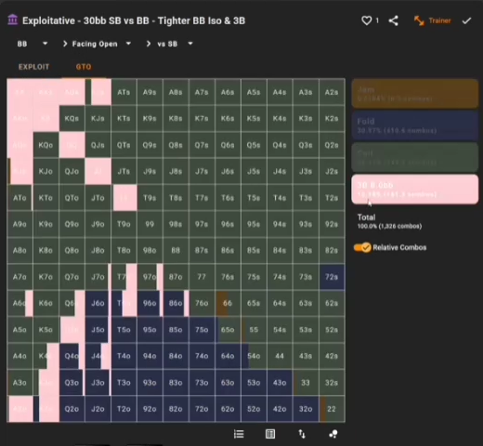Click the checkmark icon at top right

click(x=466, y=20)
